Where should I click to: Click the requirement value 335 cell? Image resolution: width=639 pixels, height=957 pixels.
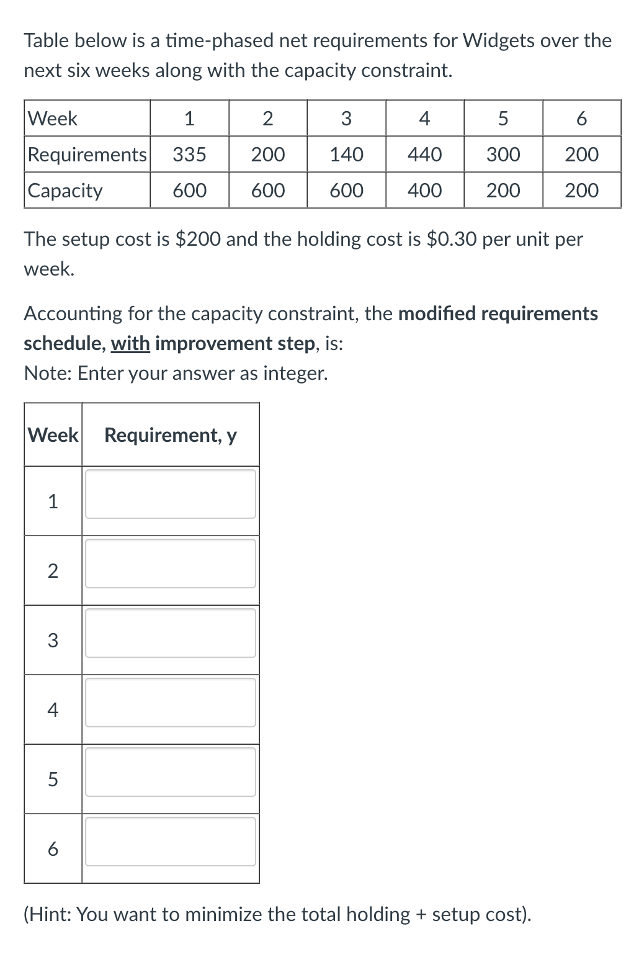(x=189, y=155)
